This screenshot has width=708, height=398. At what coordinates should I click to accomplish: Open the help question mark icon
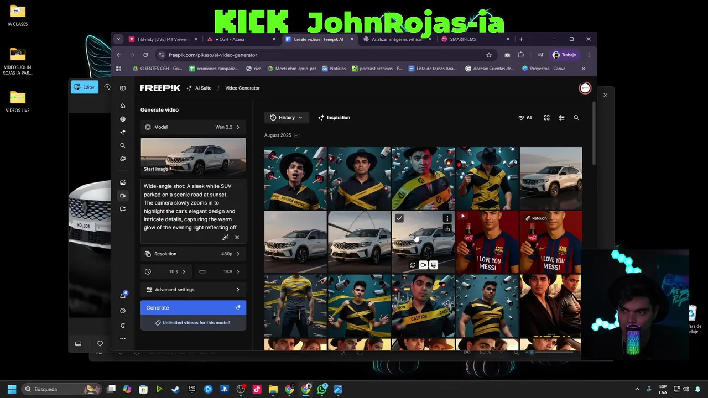point(123,311)
